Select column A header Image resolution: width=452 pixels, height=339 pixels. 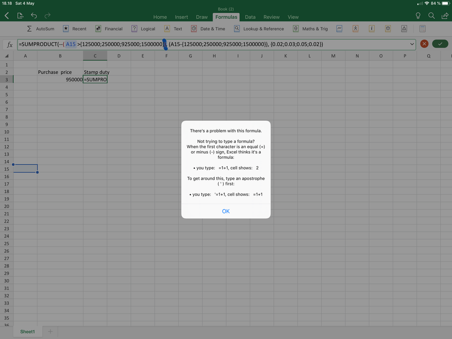click(25, 56)
